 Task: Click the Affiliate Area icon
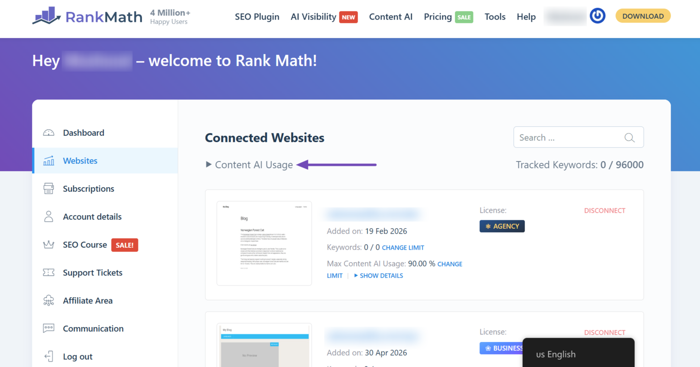pyautogui.click(x=48, y=301)
